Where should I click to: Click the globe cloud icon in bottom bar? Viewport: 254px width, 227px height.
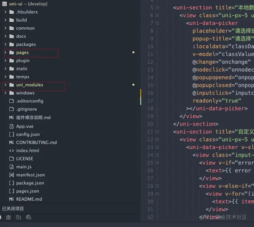29,217
